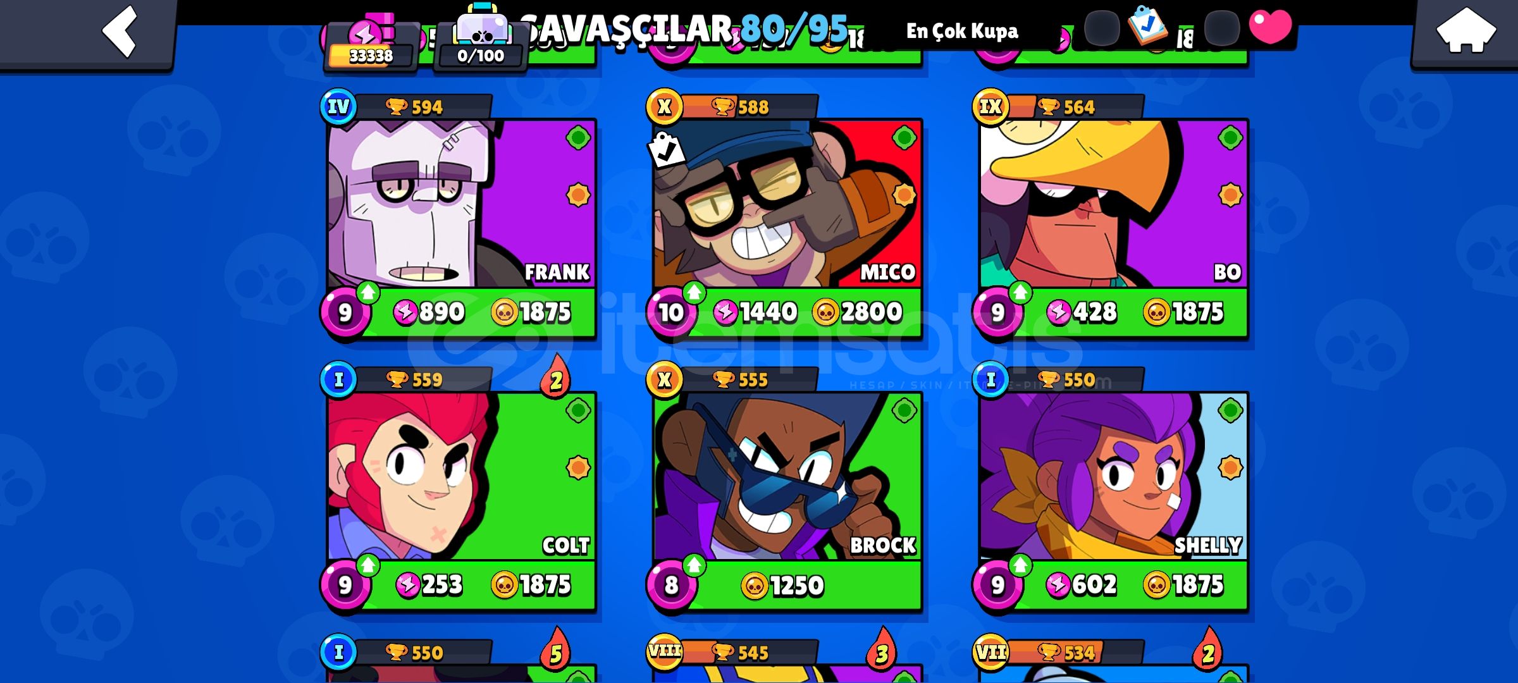Go back with the white arrow button
The height and width of the screenshot is (683, 1518).
(x=120, y=32)
